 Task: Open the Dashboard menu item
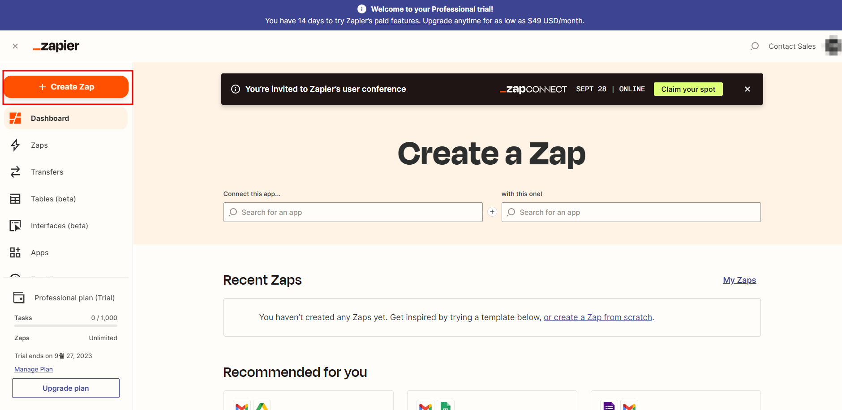[66, 118]
